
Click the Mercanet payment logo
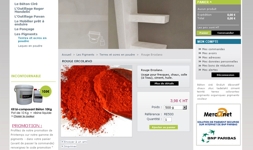218,113
